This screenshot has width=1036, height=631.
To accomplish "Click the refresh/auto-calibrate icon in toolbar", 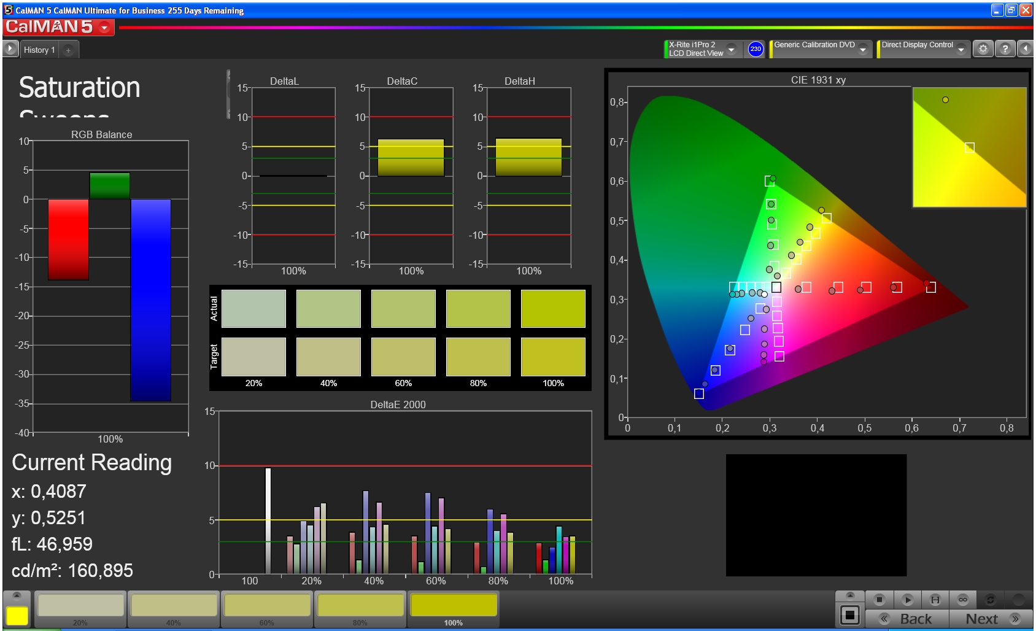I will point(990,599).
